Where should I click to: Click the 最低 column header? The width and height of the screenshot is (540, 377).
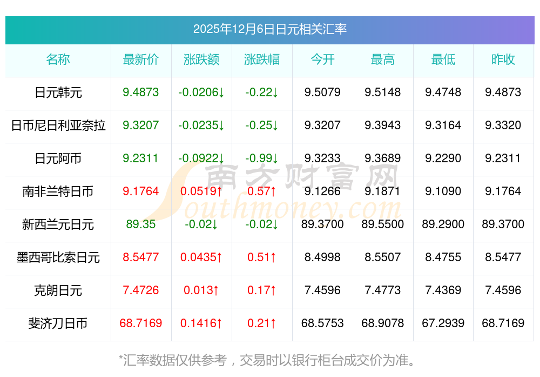[x=443, y=59]
